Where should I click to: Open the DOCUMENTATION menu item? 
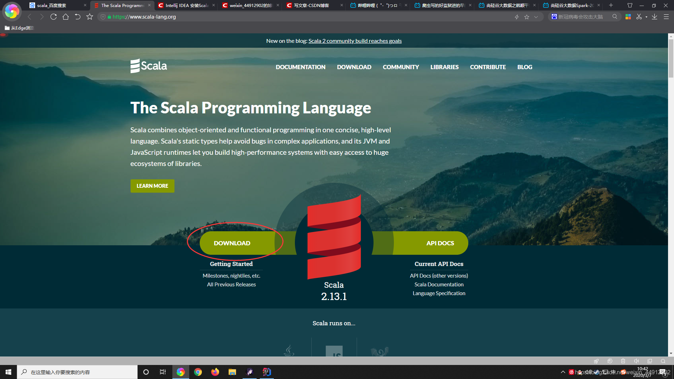point(300,67)
